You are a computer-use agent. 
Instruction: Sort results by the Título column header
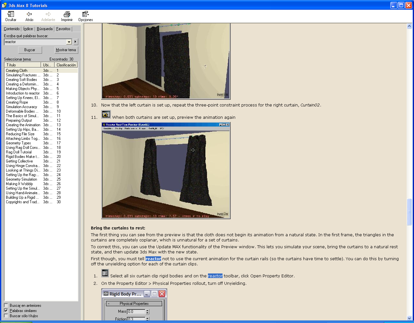coord(23,65)
